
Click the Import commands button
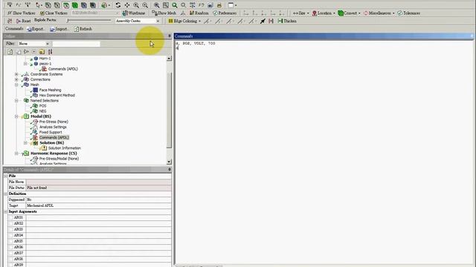click(x=59, y=29)
